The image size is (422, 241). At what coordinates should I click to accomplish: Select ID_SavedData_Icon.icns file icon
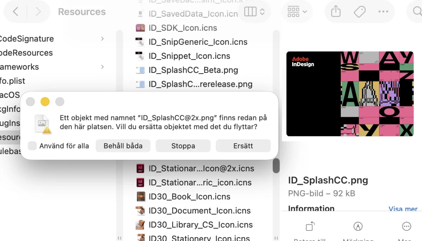140,14
